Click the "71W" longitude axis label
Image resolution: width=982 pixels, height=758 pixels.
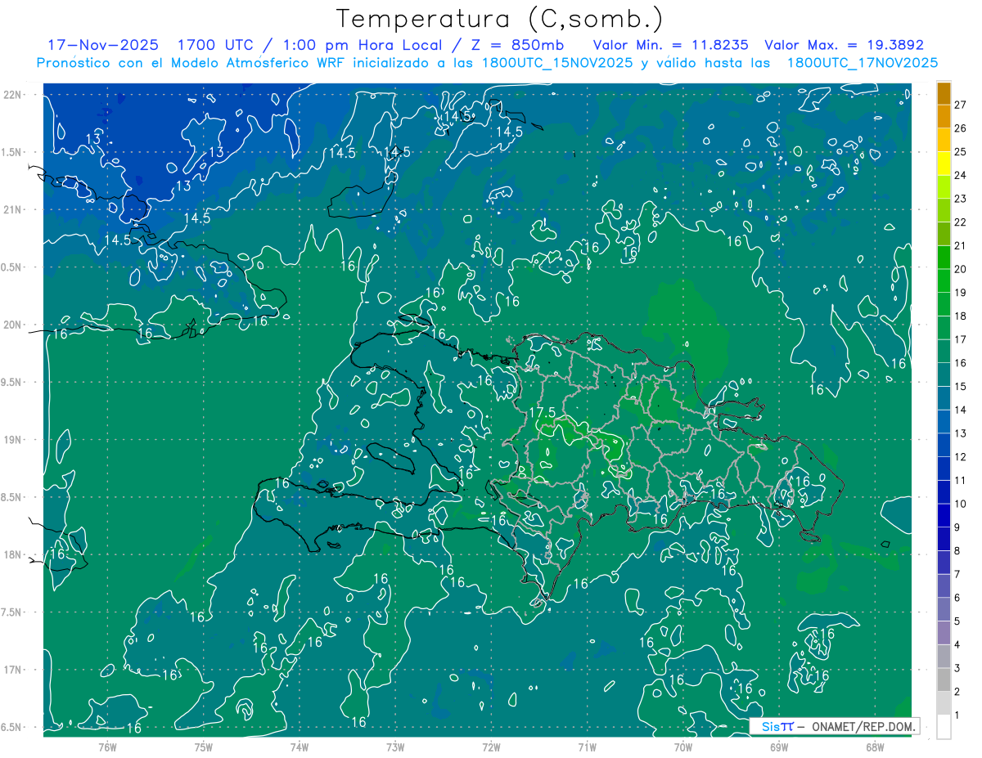[x=587, y=747]
